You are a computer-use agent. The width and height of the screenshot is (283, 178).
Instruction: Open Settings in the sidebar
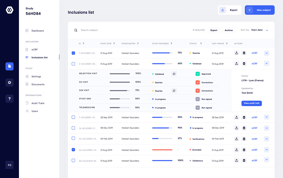click(x=33, y=76)
